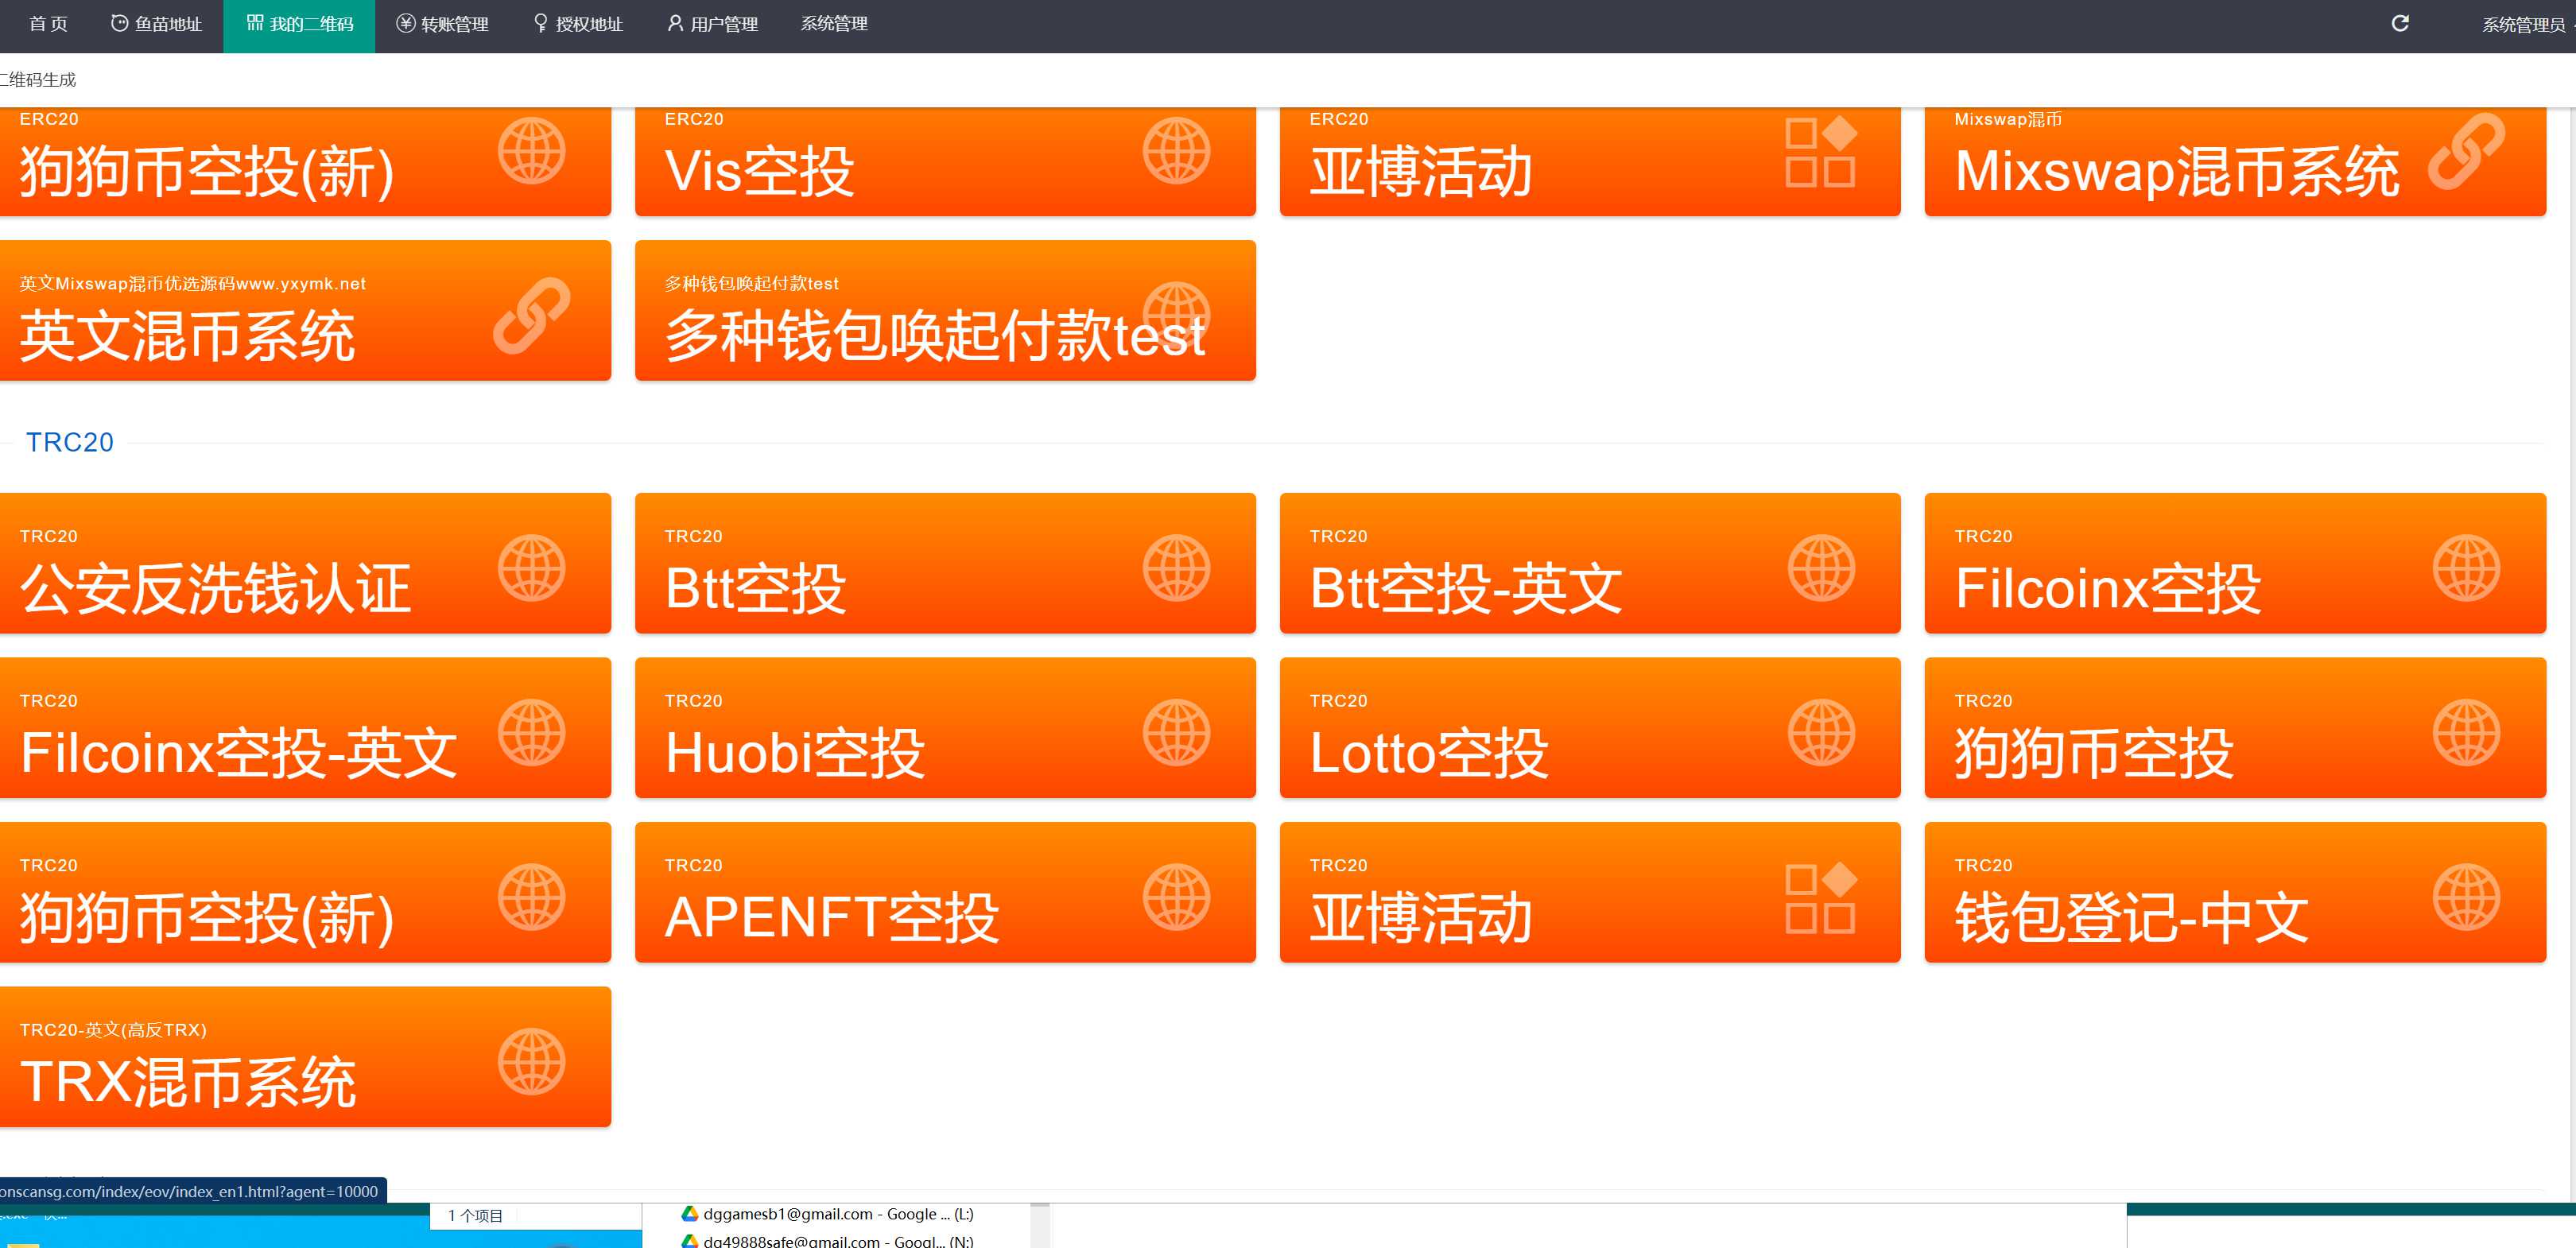The width and height of the screenshot is (2576, 1248).
Task: Click the refresh icon in the top bar
Action: point(2399,24)
